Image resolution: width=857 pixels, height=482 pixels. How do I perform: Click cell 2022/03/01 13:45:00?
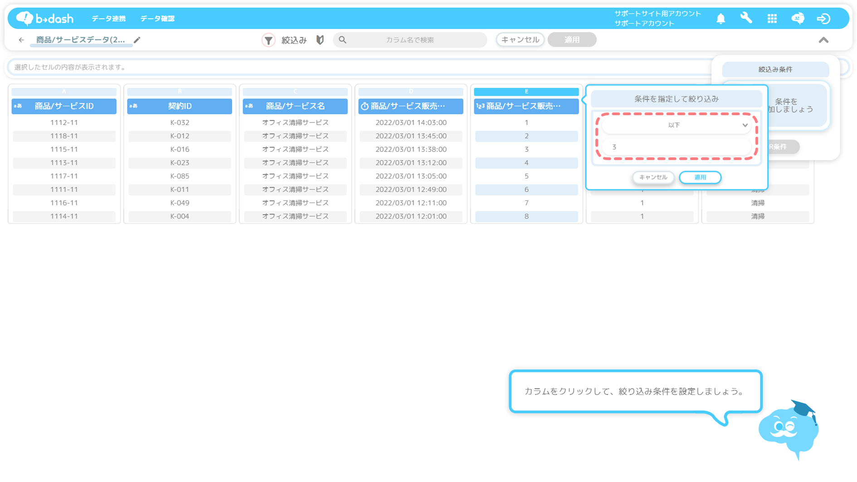(411, 136)
